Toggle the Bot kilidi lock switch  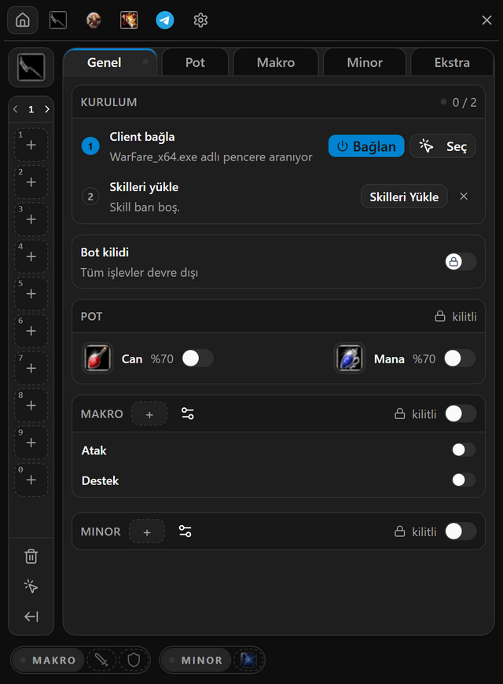tap(461, 261)
